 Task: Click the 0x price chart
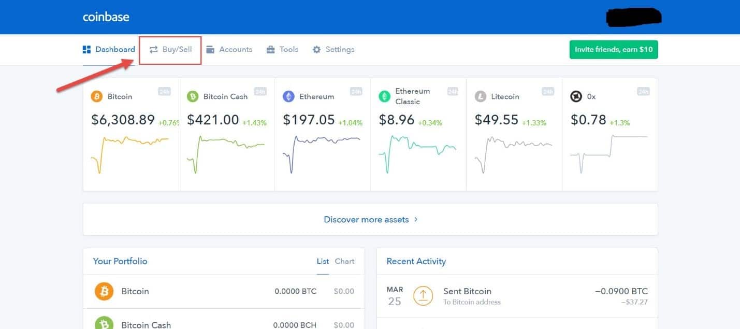pyautogui.click(x=609, y=154)
